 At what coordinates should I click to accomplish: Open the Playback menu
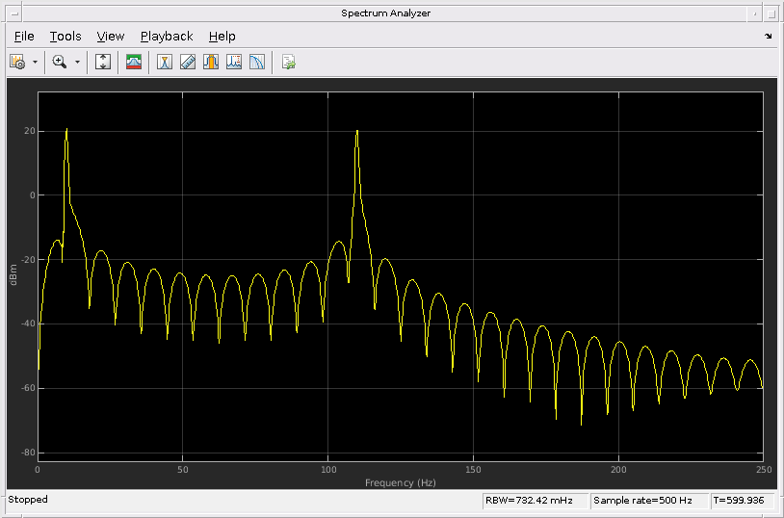(x=167, y=36)
